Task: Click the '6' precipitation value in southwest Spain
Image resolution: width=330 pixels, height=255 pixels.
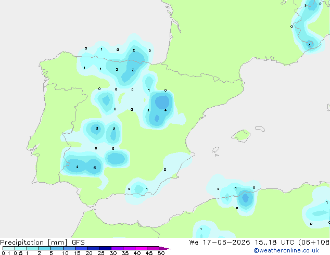Action: point(95,168)
